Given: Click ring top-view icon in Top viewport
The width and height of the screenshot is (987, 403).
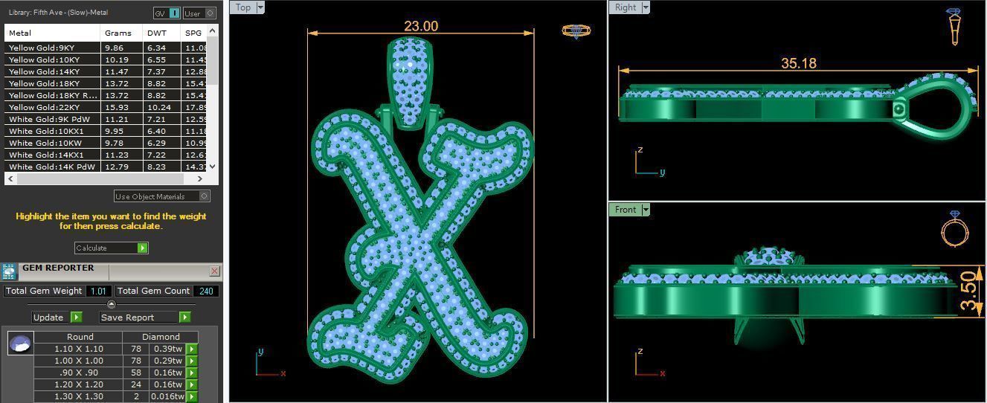Looking at the screenshot, I should point(576,31).
